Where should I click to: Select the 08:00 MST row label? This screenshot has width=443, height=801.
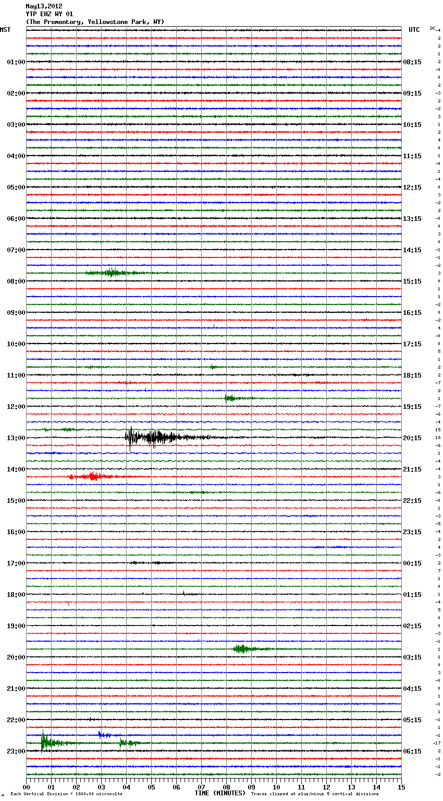tap(16, 281)
